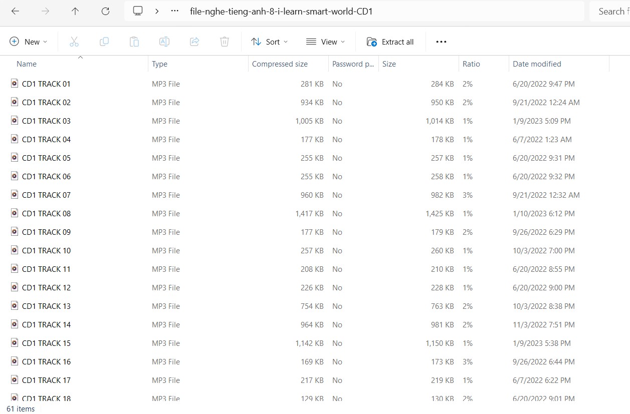Sort files by the Name column header
The image size is (630, 414).
[x=27, y=64]
